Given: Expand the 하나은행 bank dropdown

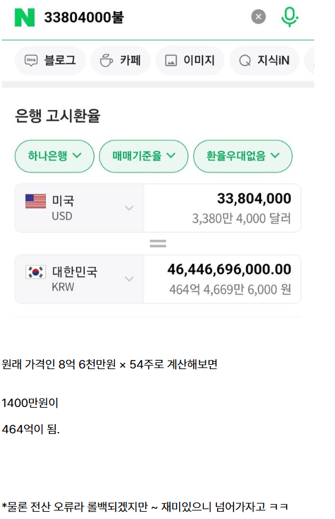Looking at the screenshot, I should tap(54, 156).
